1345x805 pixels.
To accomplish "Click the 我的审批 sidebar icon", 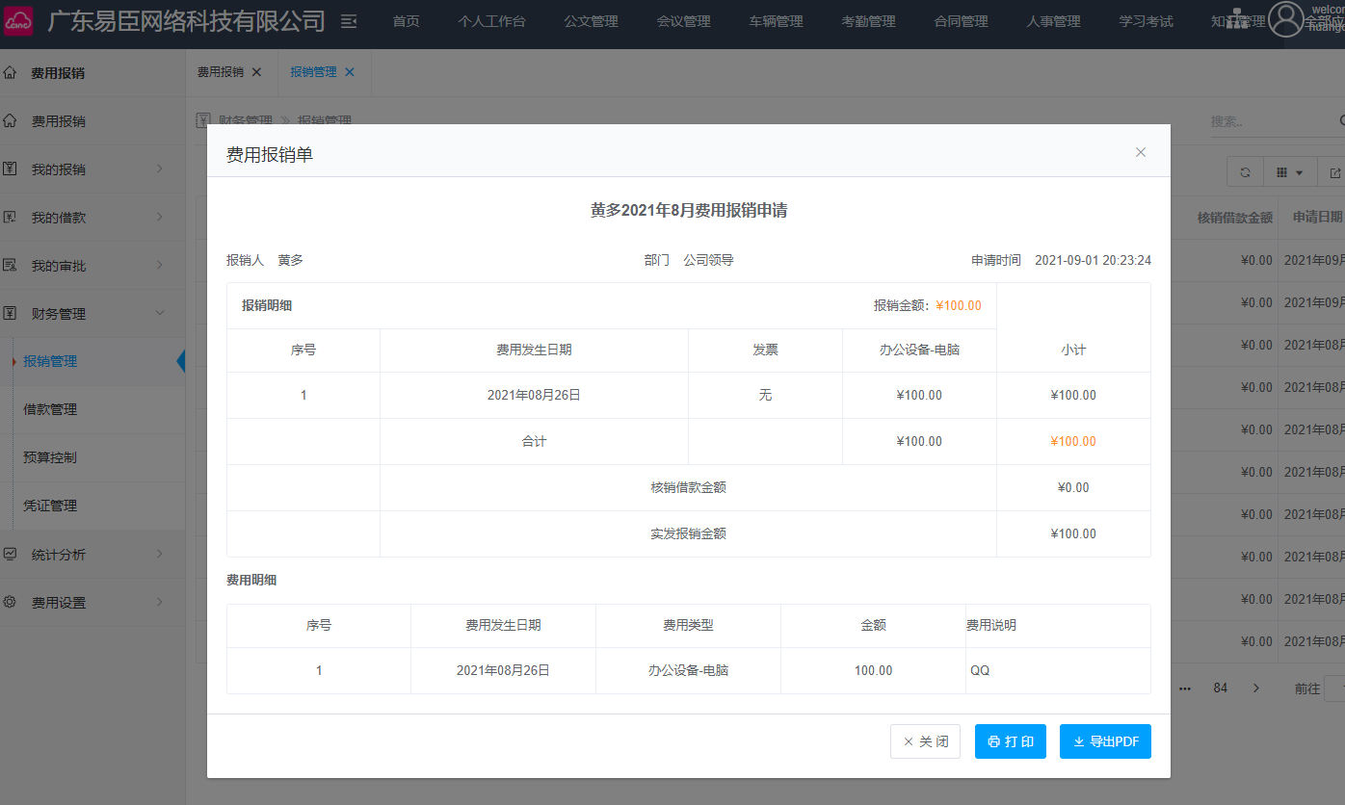I will [10, 265].
